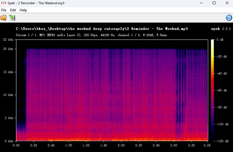
Task: Click the 2:00 time axis label
Action: click(121, 145)
